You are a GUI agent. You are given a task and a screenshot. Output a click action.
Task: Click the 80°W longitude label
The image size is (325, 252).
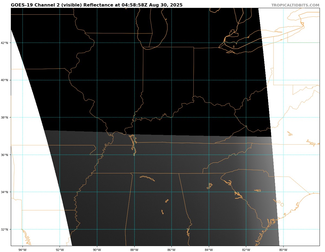[x=283, y=250]
